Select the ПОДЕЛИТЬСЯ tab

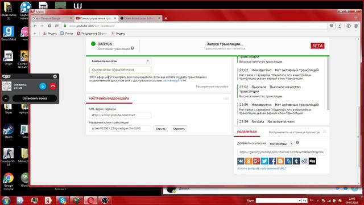pyautogui.click(x=247, y=132)
